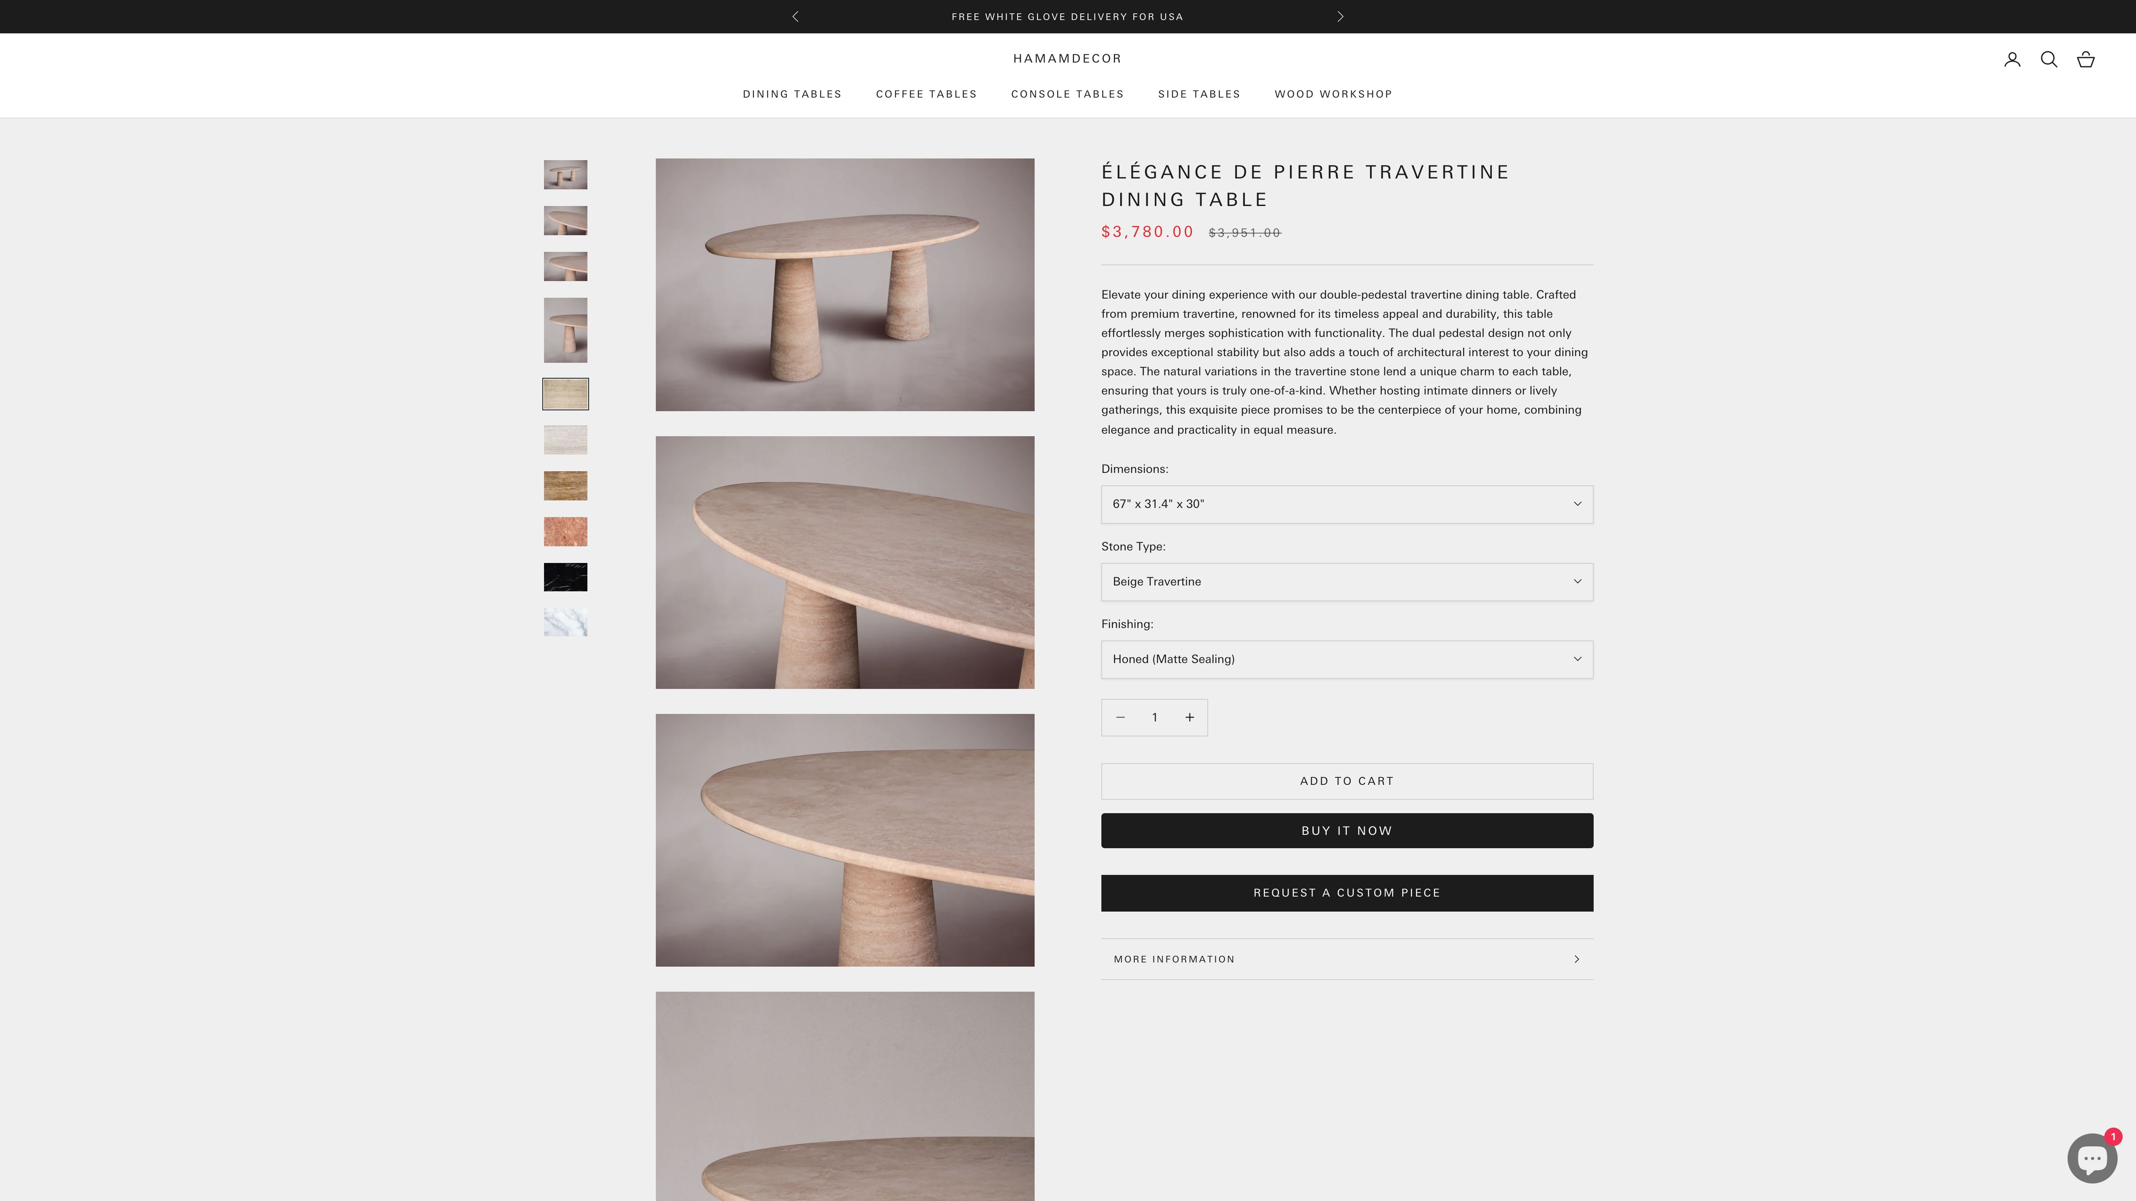
Task: Show next announcement with right arrow
Action: pyautogui.click(x=1340, y=17)
